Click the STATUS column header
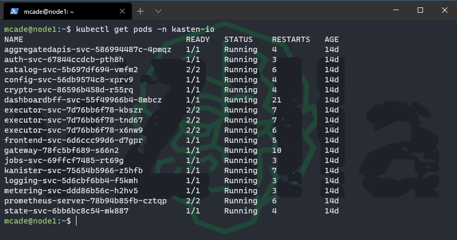The width and height of the screenshot is (457, 240). 239,39
